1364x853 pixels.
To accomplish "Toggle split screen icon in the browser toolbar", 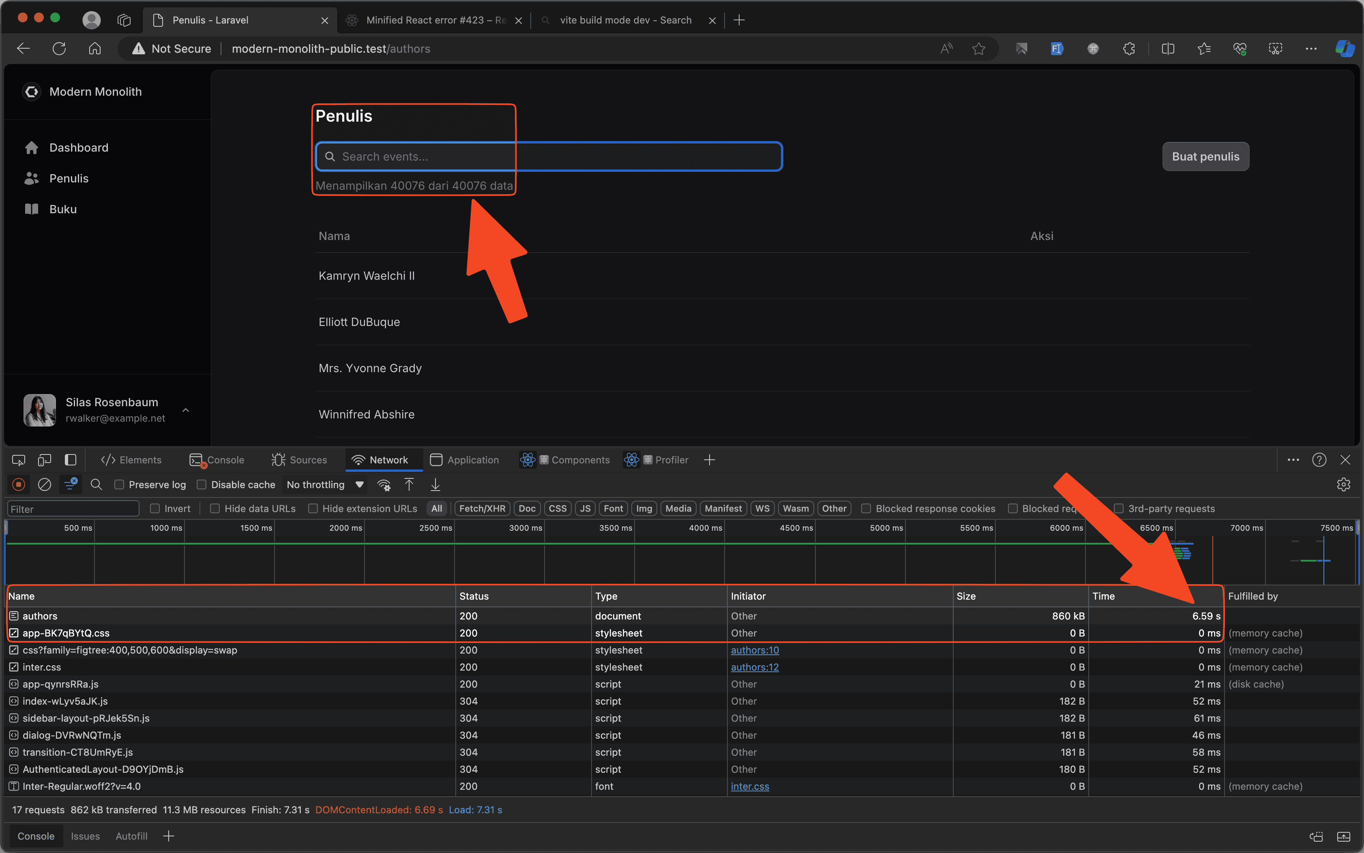I will pyautogui.click(x=1168, y=49).
